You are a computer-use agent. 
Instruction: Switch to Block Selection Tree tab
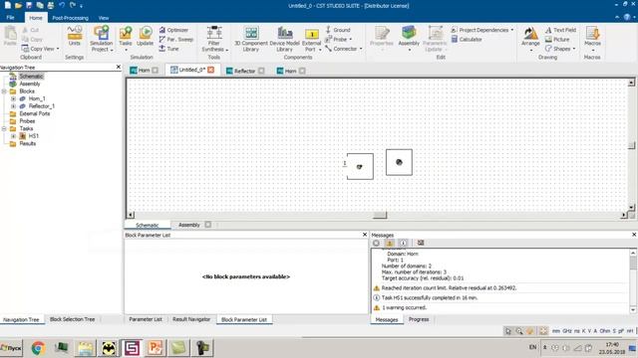pos(72,319)
